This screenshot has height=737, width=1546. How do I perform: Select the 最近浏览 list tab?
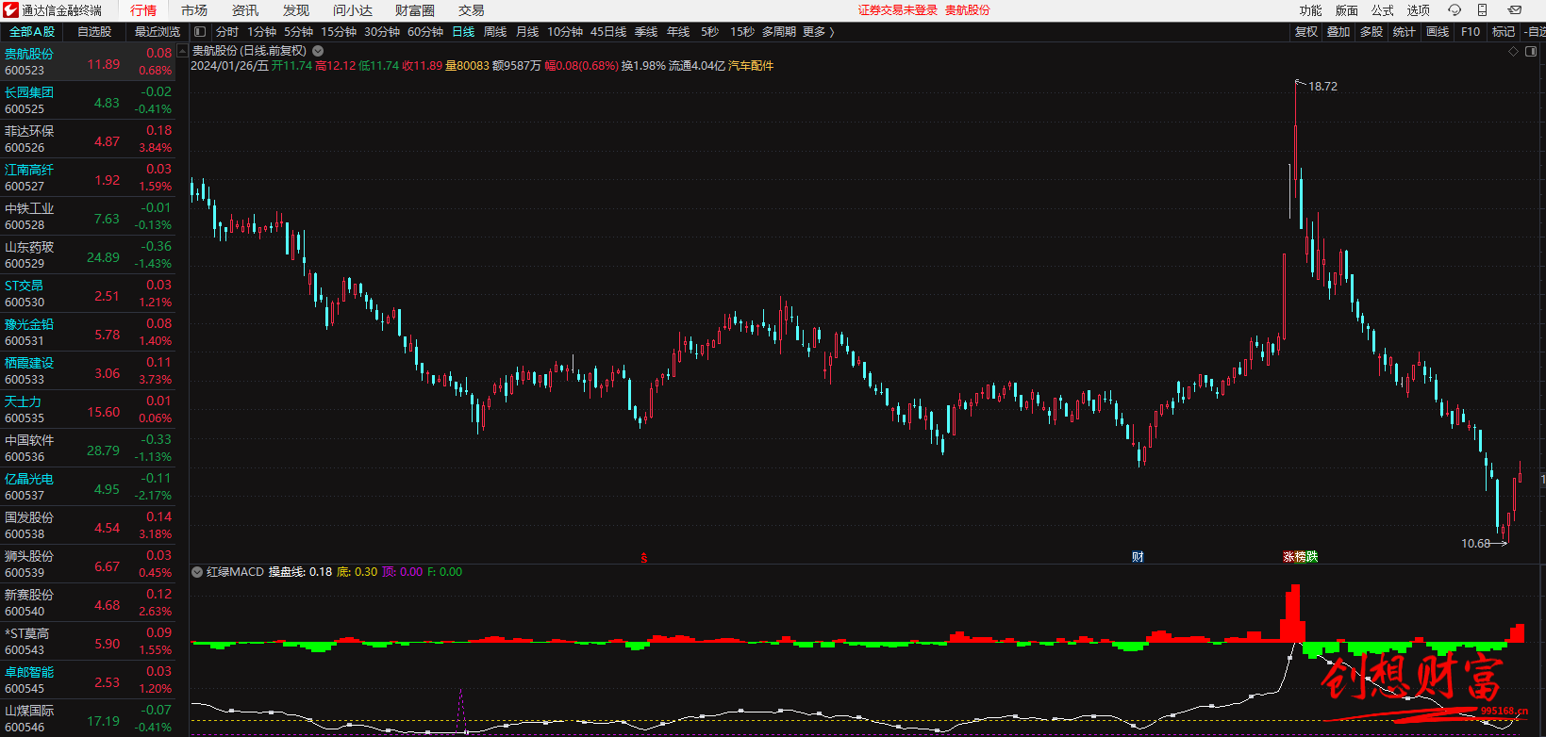[157, 32]
